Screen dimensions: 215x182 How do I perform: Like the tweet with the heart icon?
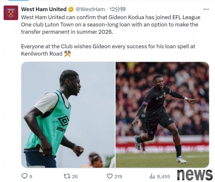(x=110, y=176)
